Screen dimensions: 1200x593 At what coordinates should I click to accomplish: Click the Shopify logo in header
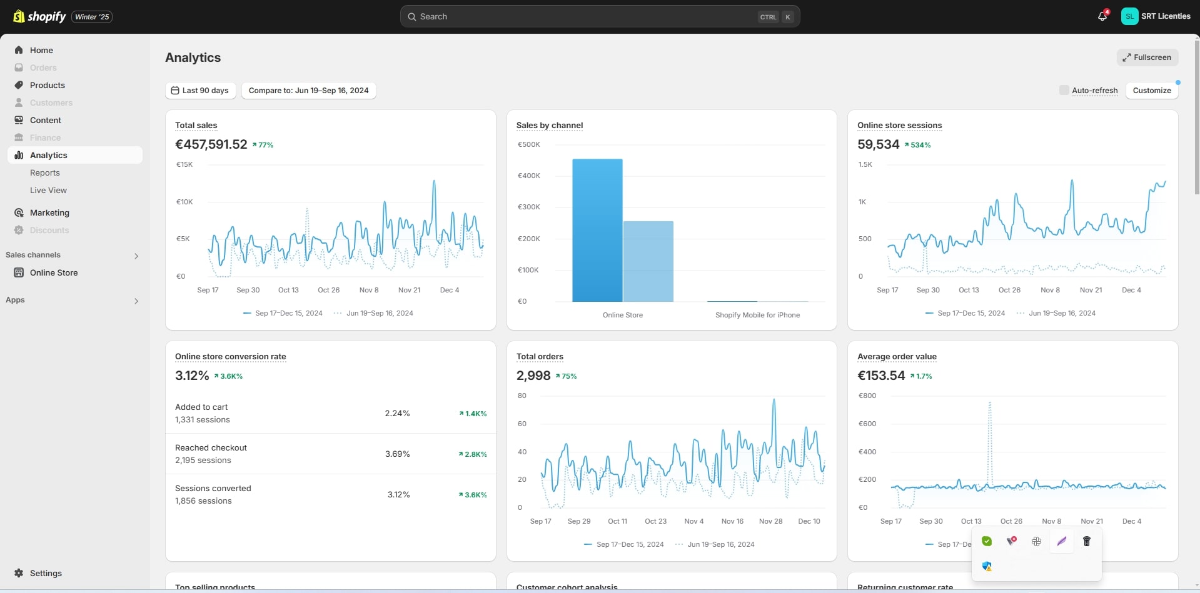[39, 17]
